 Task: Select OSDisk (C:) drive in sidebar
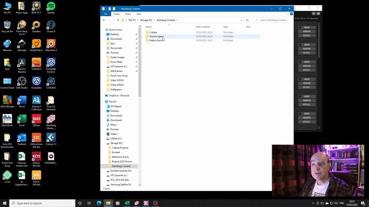pyautogui.click(x=116, y=139)
